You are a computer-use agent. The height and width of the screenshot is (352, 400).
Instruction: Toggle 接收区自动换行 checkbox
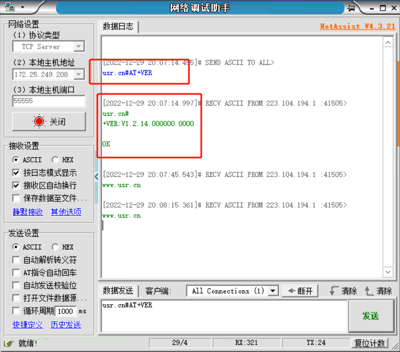click(16, 185)
